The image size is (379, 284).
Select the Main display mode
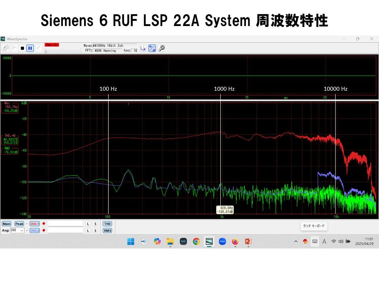[x=7, y=224]
